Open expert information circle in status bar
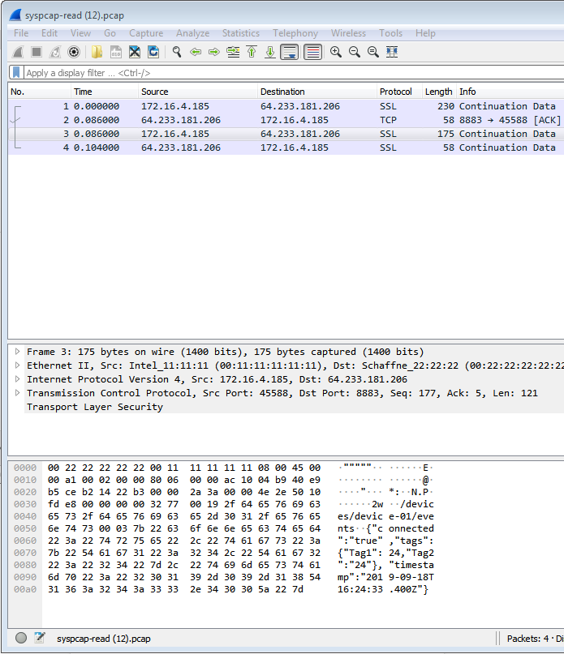The width and height of the screenshot is (564, 654). (x=21, y=638)
